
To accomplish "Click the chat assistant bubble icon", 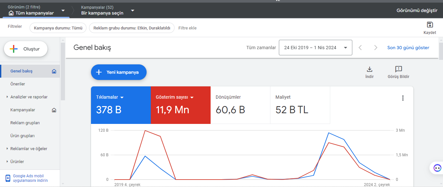I will (x=437, y=168).
